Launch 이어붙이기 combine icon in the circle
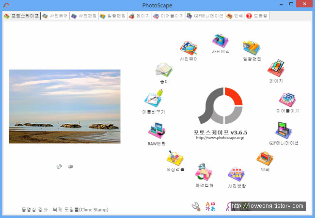Screen dimensions: 315x218 (287, 100)
